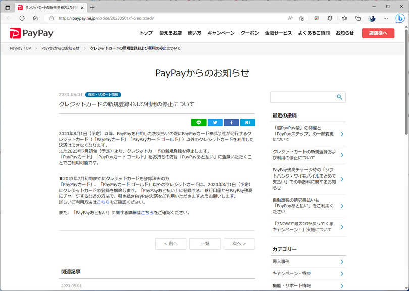This screenshot has height=291, width=409.
Task: Click the カテゴリー sidebar heading
Action: tap(285, 249)
